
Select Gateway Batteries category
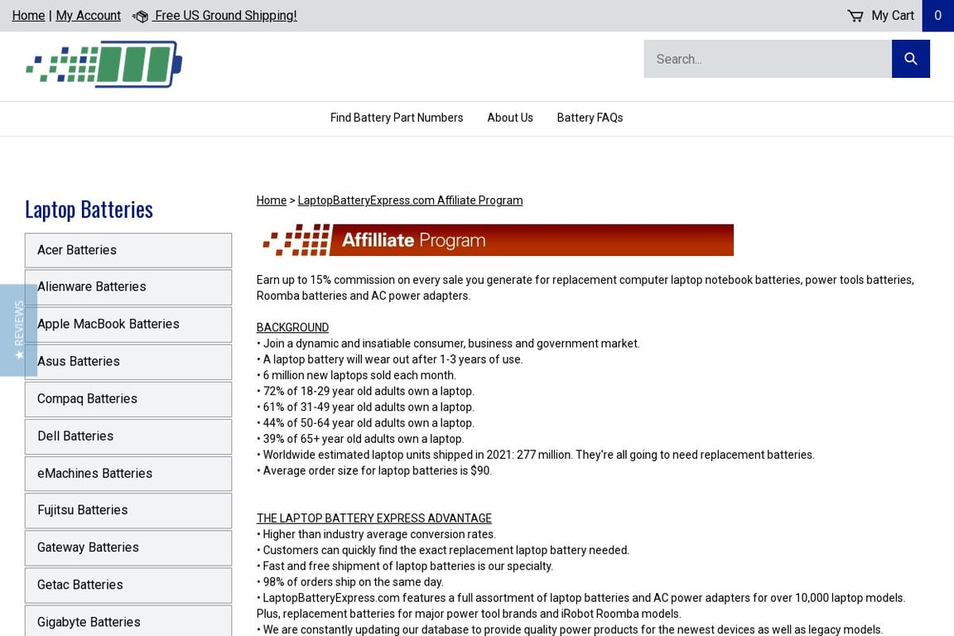point(128,547)
